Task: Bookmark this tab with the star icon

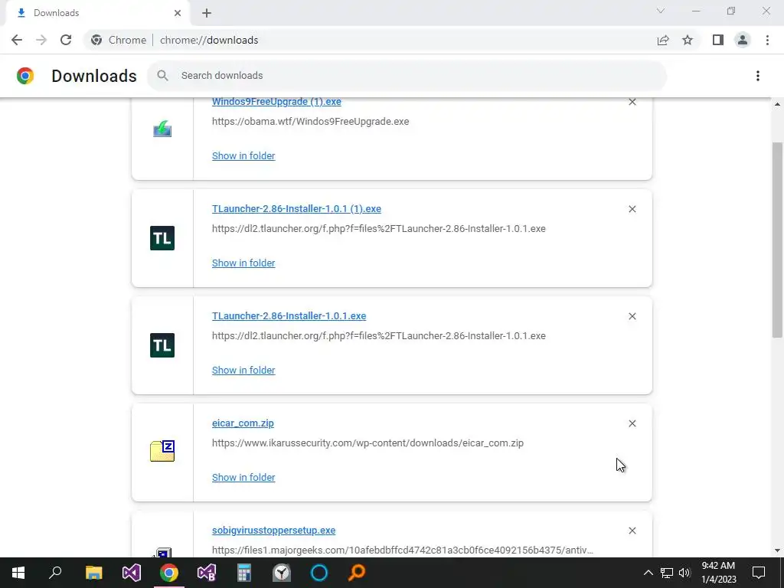Action: 688,40
